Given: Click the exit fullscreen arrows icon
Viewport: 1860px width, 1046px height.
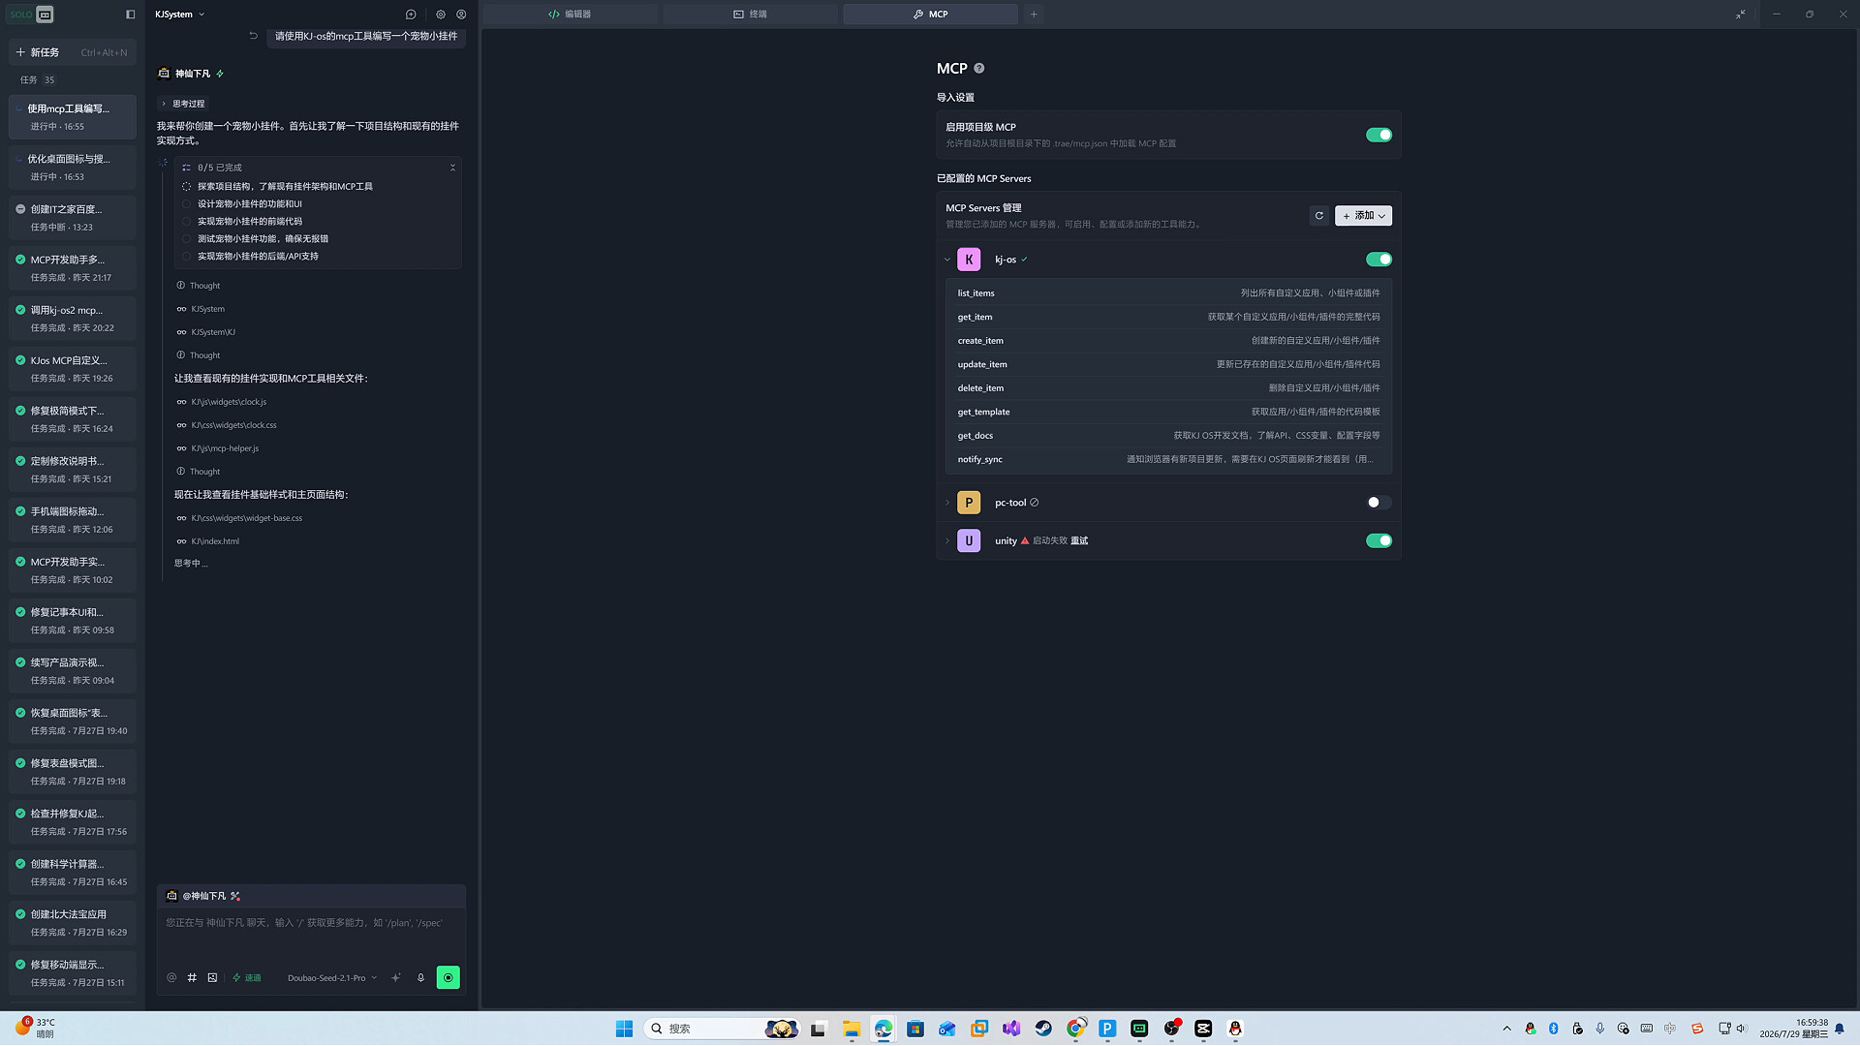Looking at the screenshot, I should (x=1741, y=15).
